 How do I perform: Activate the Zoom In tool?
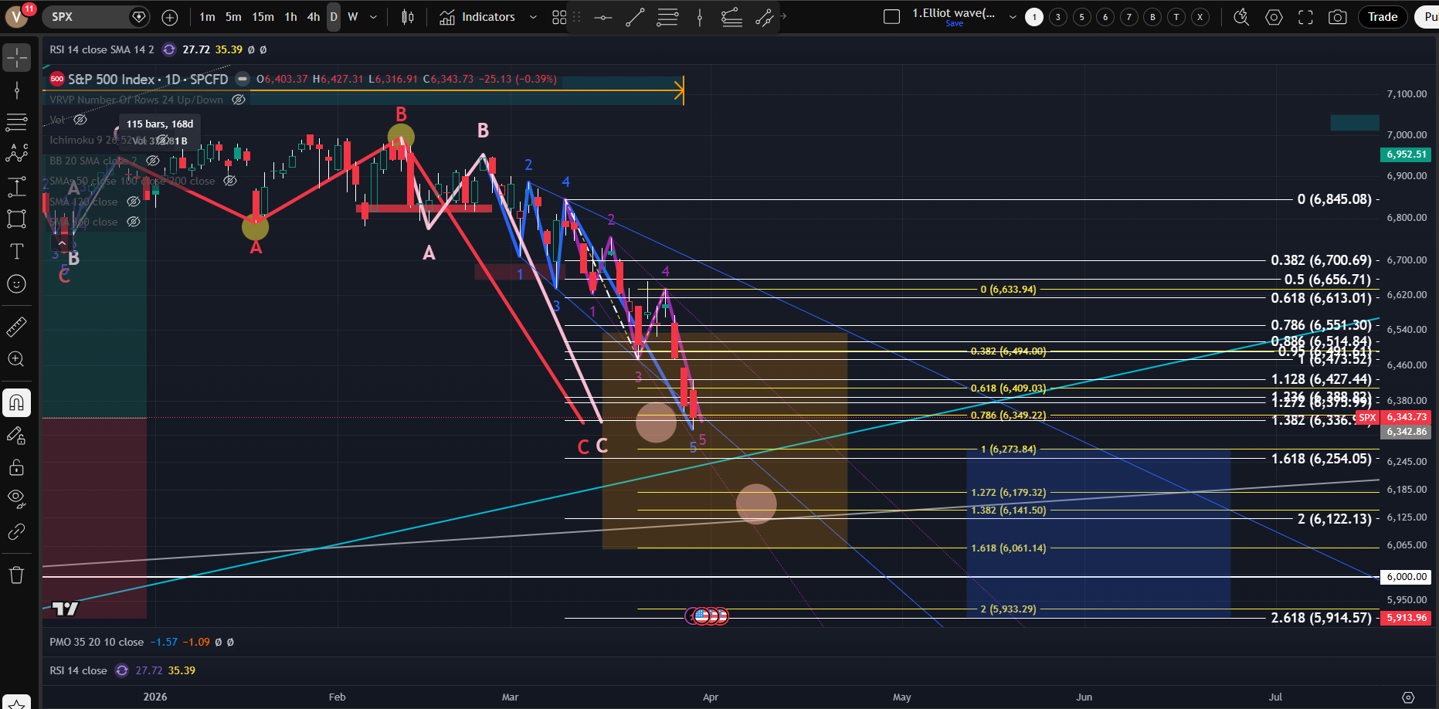pyautogui.click(x=16, y=359)
